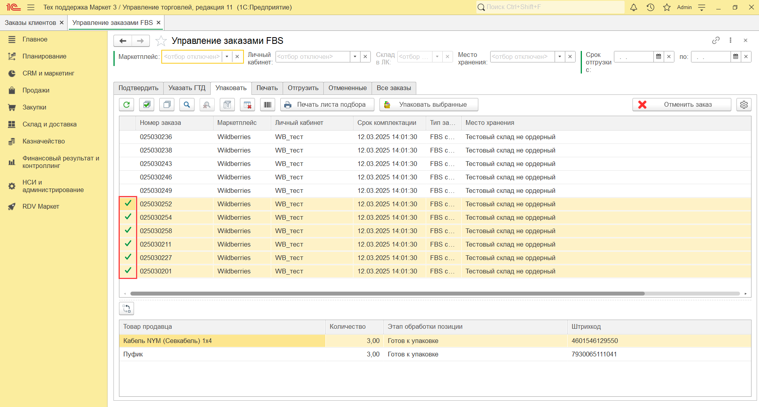This screenshot has height=407, width=759.
Task: Click the refresh positions icon below the orders table
Action: [126, 309]
